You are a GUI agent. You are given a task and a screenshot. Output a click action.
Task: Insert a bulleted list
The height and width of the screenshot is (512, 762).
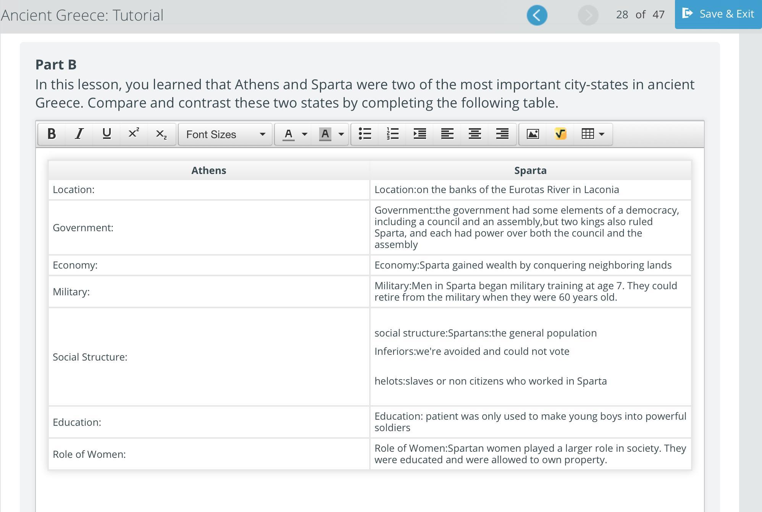tap(365, 134)
